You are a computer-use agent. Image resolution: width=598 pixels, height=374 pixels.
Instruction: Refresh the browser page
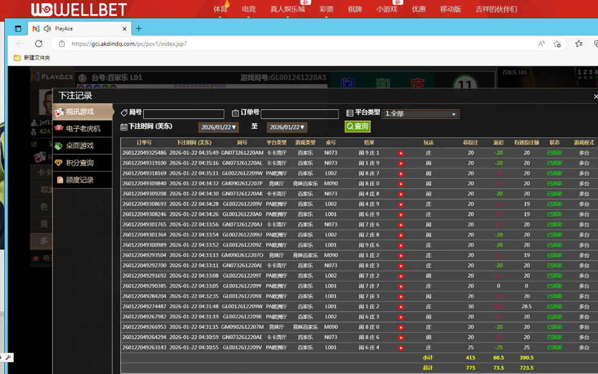(39, 44)
